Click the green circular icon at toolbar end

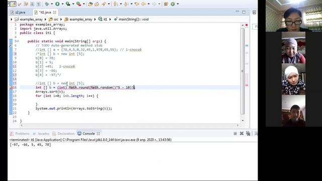tap(173, 4)
